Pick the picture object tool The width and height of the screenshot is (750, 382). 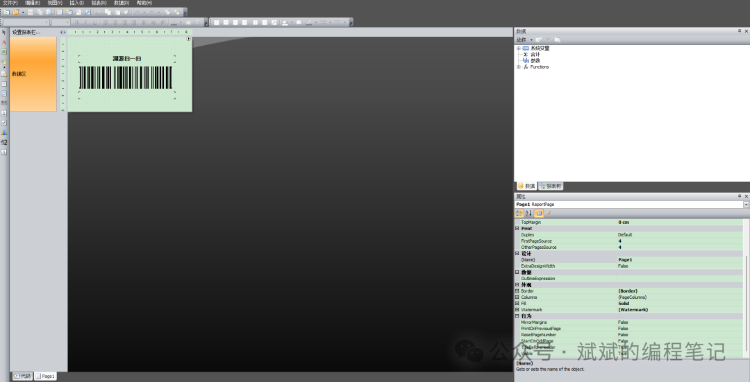click(x=3, y=51)
